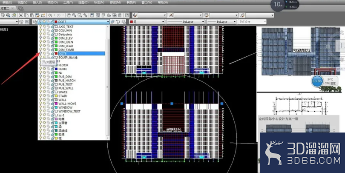Open the Markup Set Manager icon
Screen dimensions: 345x173
(115, 15)
